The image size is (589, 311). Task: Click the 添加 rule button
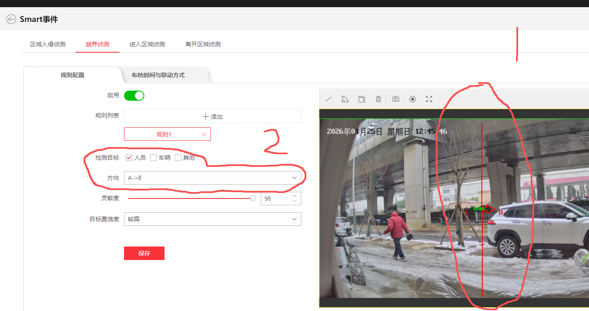coord(212,117)
